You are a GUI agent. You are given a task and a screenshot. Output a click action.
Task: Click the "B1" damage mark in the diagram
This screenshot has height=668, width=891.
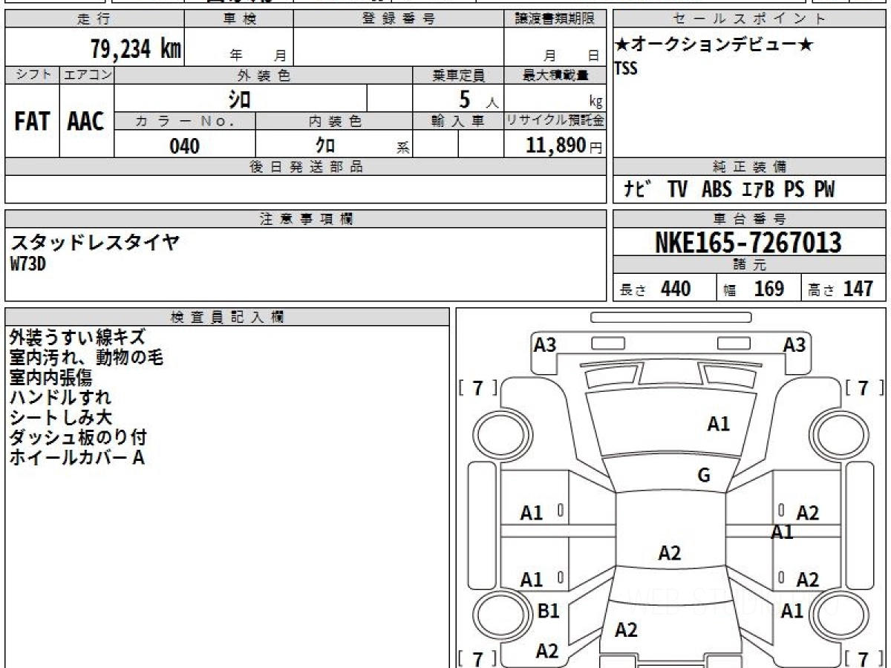[548, 611]
